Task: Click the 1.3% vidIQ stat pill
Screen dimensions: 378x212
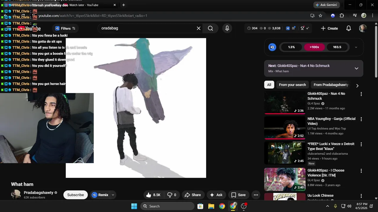Action: [291, 47]
